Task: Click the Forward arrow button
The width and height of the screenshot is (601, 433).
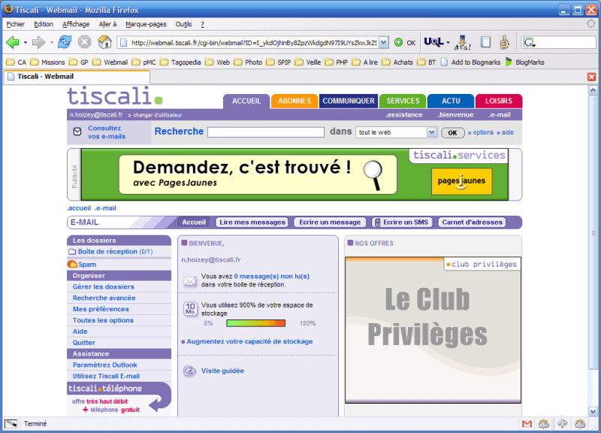Action: click(38, 42)
